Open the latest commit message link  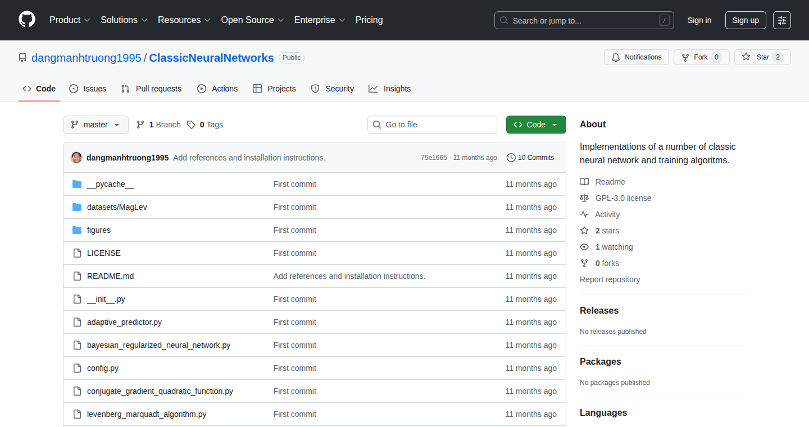[x=249, y=158]
